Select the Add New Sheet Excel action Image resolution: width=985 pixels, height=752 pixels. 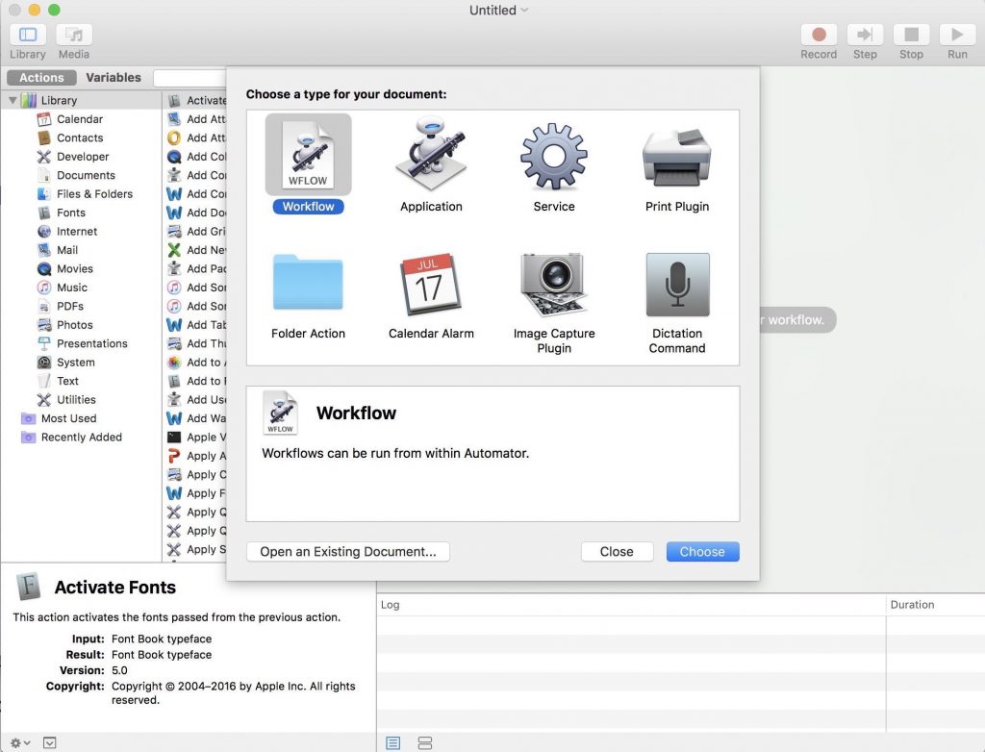[x=195, y=250]
